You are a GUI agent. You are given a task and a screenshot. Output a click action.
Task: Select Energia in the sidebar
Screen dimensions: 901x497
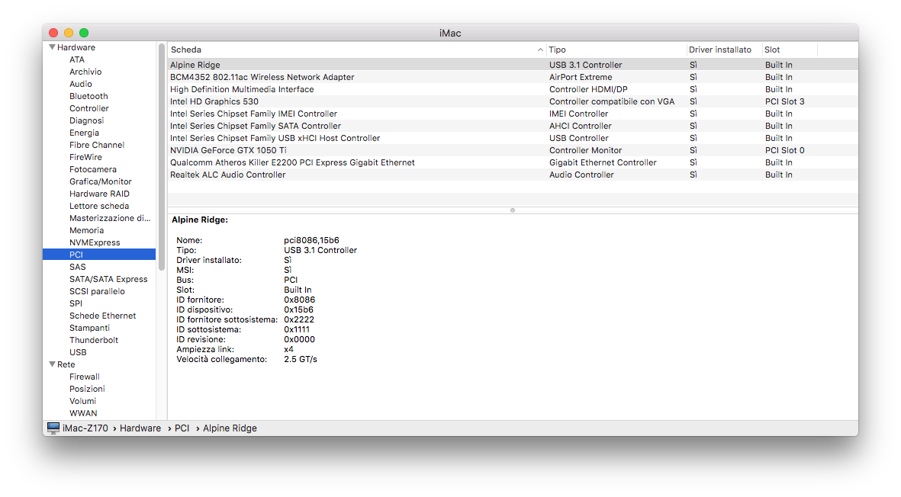pos(85,133)
